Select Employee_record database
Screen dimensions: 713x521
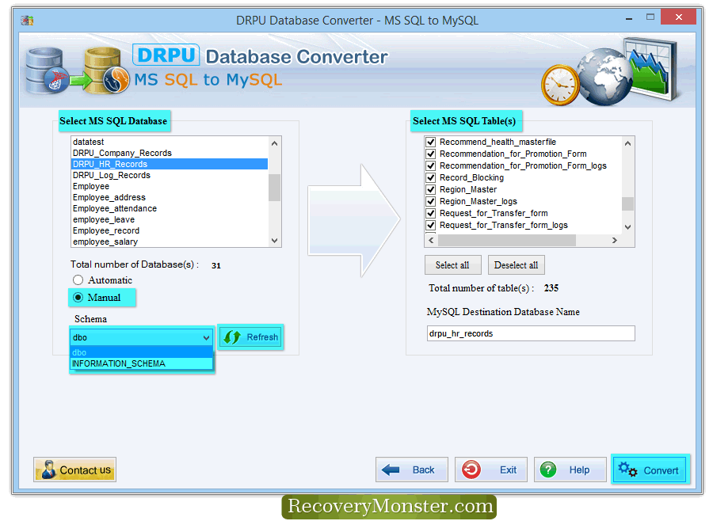(x=170, y=230)
